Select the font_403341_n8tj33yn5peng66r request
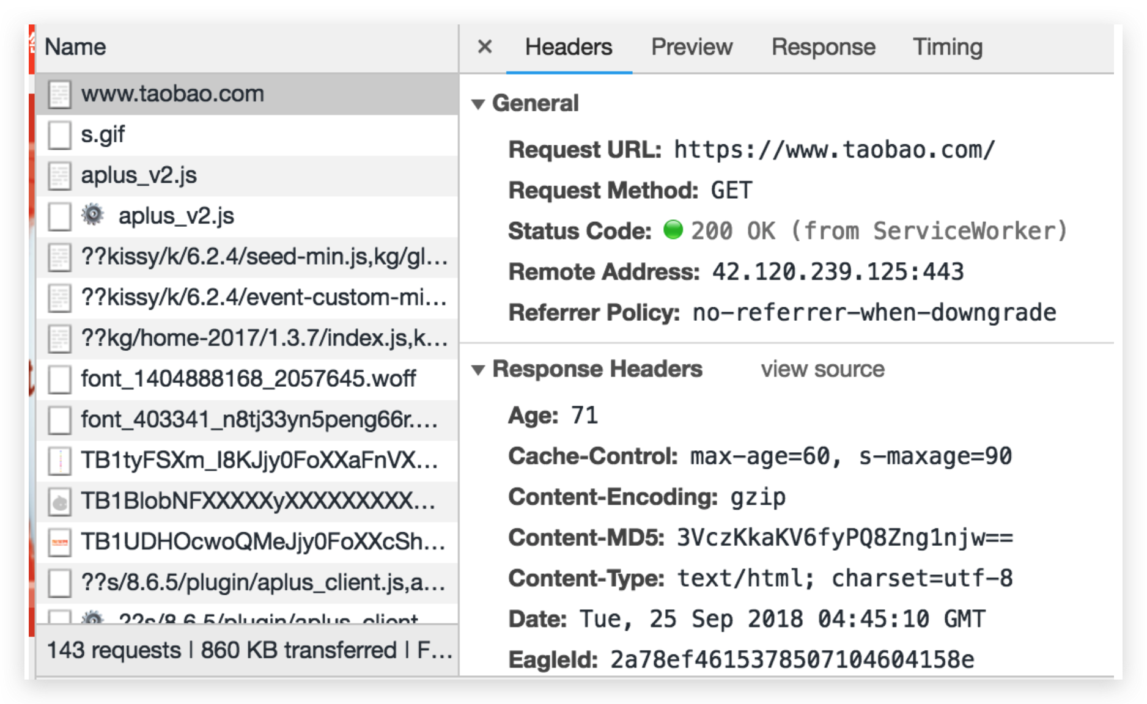This screenshot has height=704, width=1147. pos(247,420)
